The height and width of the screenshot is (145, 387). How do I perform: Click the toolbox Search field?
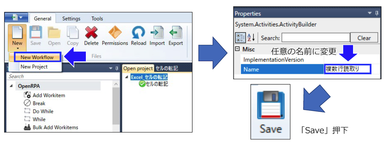[x=63, y=76]
